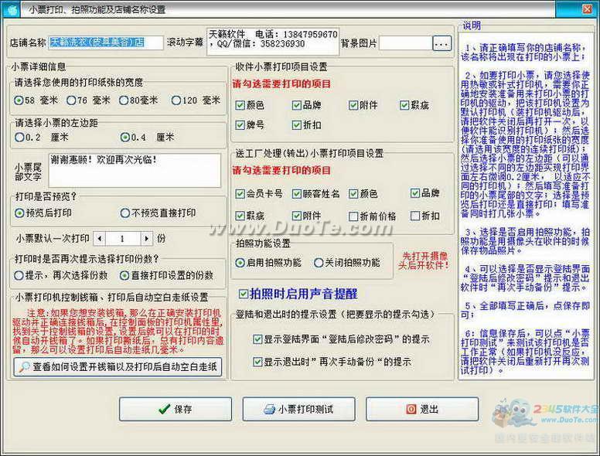
Task: Close the settings window
Action: [585, 10]
